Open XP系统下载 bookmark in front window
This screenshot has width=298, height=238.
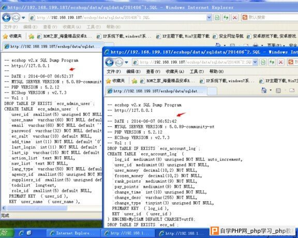[x=227, y=81]
